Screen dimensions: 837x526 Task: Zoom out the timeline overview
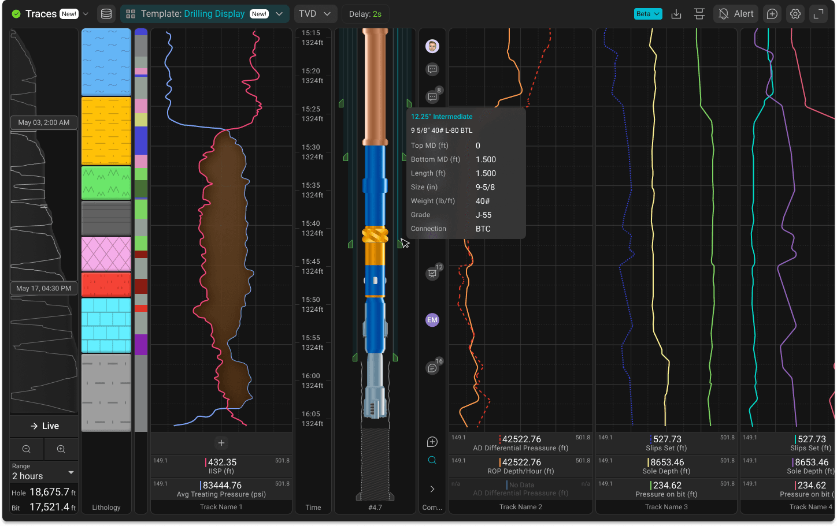tap(27, 449)
